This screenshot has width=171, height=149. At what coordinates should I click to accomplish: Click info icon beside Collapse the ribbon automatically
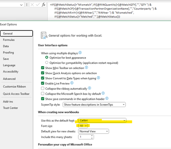pos(89,88)
